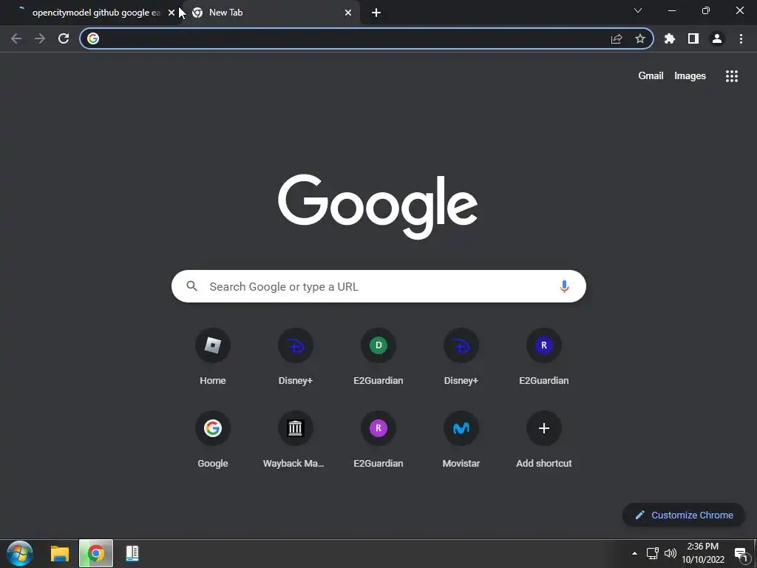Open File Explorer from the taskbar
This screenshot has height=568, width=757.
60,553
